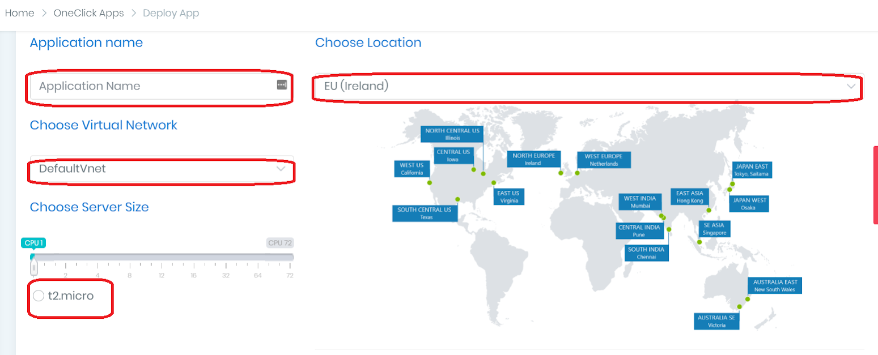Viewport: 878px width, 355px height.
Task: Expand the DefaultVnet virtual network dropdown
Action: (x=161, y=169)
